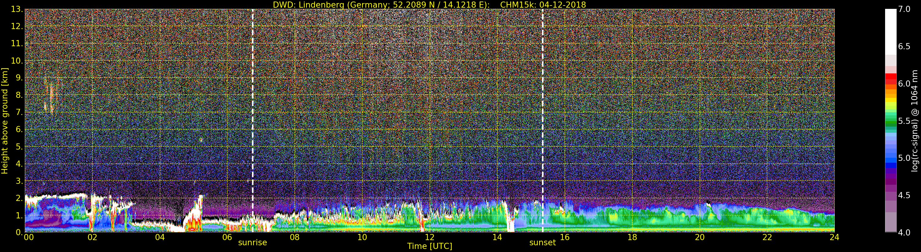This screenshot has width=921, height=252.
Task: Click the time axis tick label "24"
Action: click(x=834, y=238)
